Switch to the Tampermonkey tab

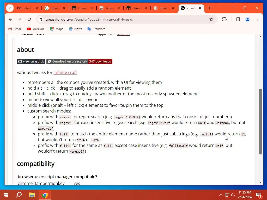pyautogui.click(x=107, y=8)
